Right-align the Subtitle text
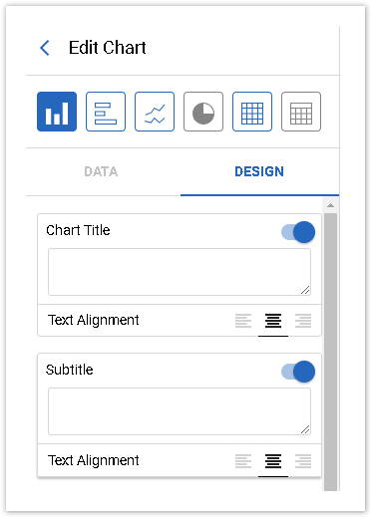Image resolution: width=371 pixels, height=517 pixels. tap(303, 461)
